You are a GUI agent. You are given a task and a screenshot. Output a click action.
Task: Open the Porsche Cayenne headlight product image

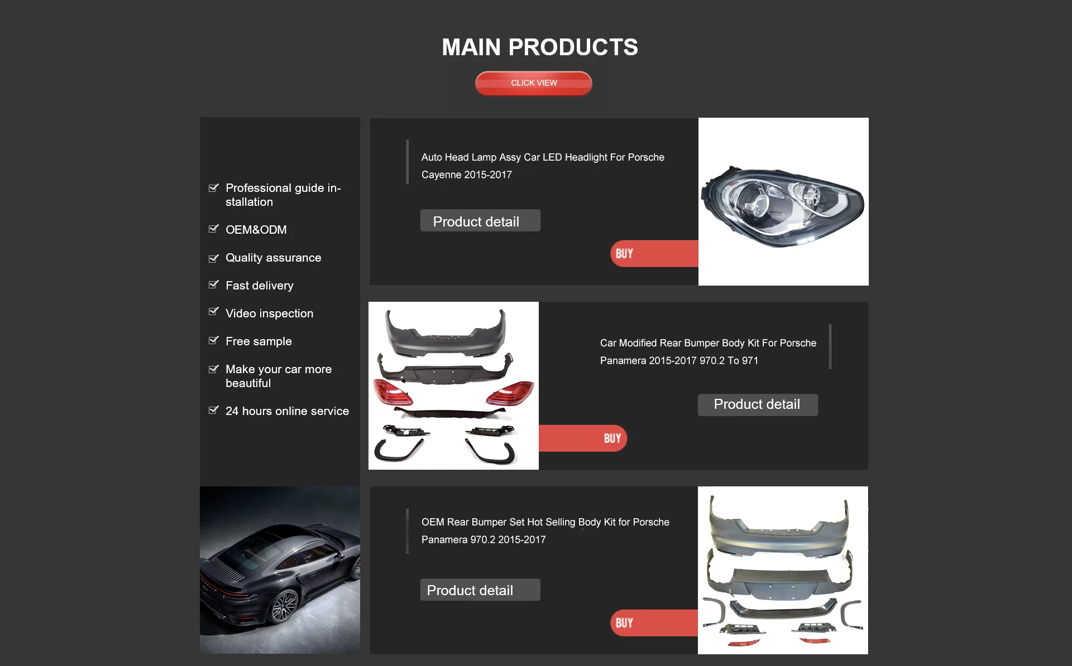783,201
